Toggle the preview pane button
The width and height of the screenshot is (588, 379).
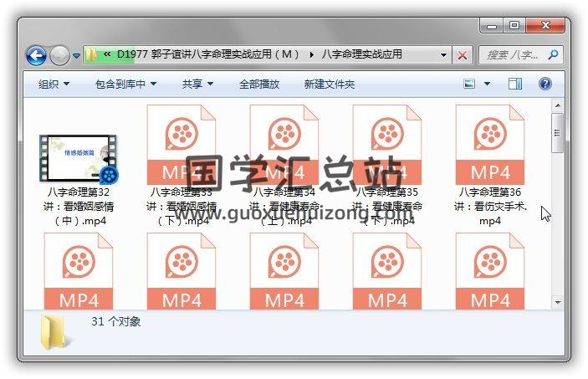tap(515, 84)
